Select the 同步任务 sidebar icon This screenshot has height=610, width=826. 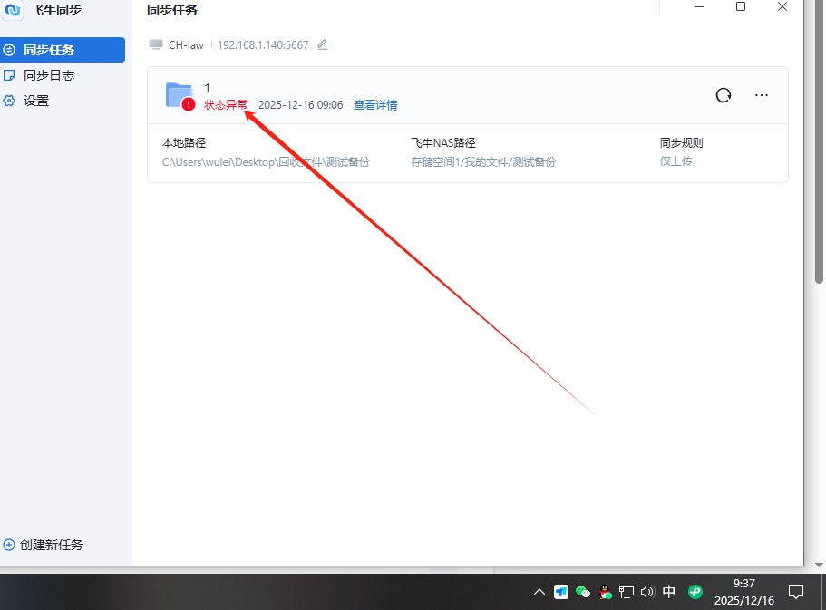coord(9,49)
